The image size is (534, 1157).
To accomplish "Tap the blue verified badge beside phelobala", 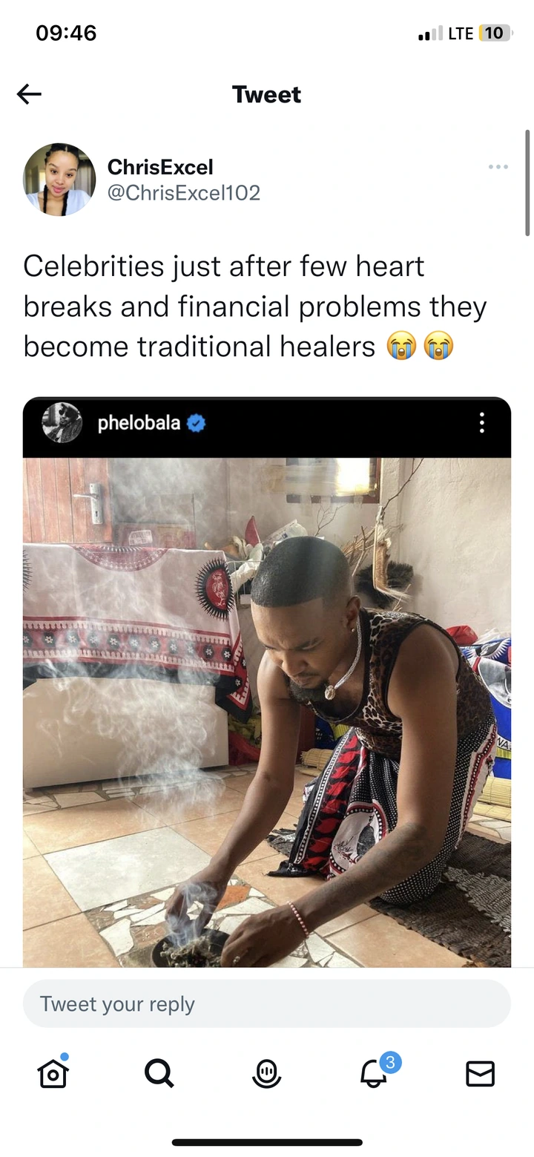I will (196, 423).
